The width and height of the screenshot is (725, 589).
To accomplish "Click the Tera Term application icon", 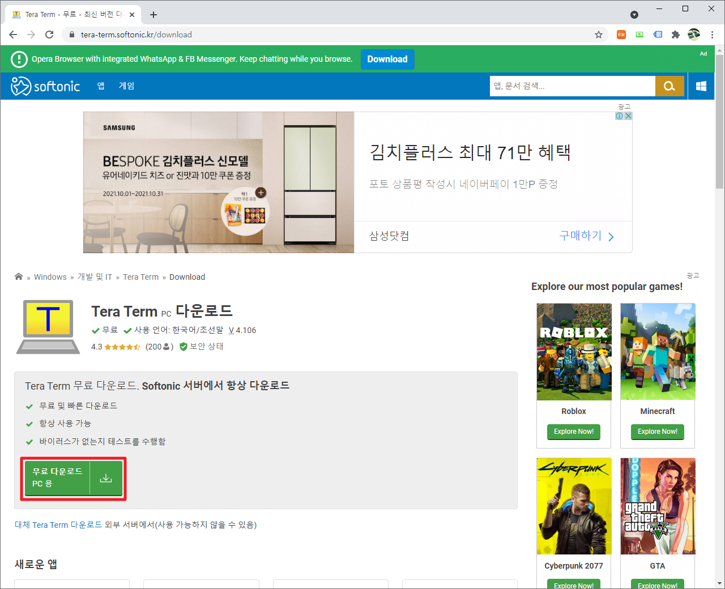I will pos(48,327).
